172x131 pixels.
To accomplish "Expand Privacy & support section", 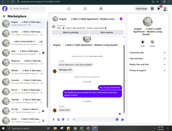I will 148,70.
